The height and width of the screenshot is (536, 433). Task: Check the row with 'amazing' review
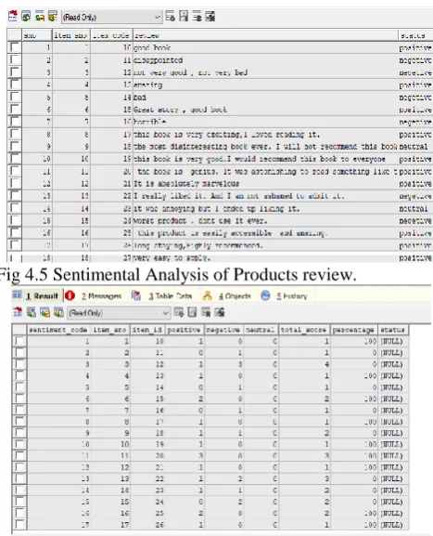15,85
